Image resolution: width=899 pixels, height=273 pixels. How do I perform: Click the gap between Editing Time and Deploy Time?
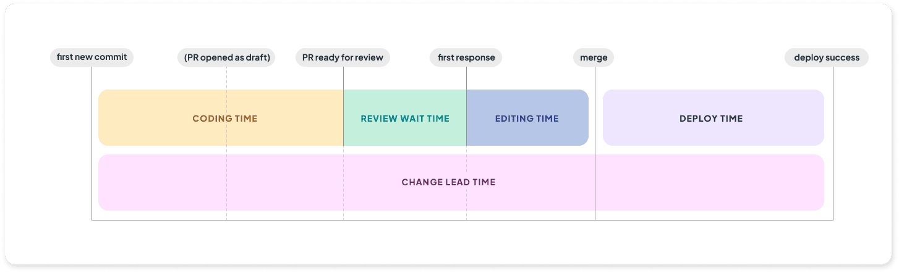click(595, 118)
